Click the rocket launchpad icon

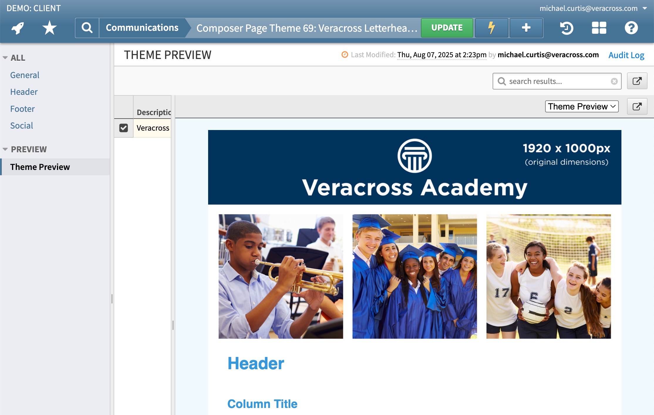(x=18, y=28)
